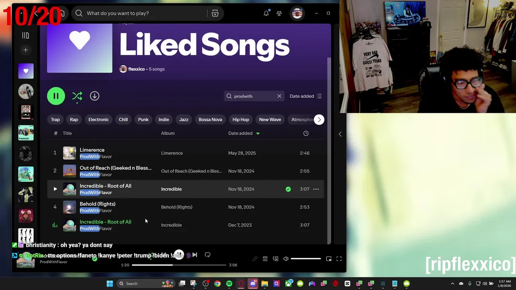The width and height of the screenshot is (516, 290).
Task: Open the Browse icon beside search bar
Action: (215, 13)
